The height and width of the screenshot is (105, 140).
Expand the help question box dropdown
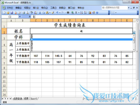(129, 8)
